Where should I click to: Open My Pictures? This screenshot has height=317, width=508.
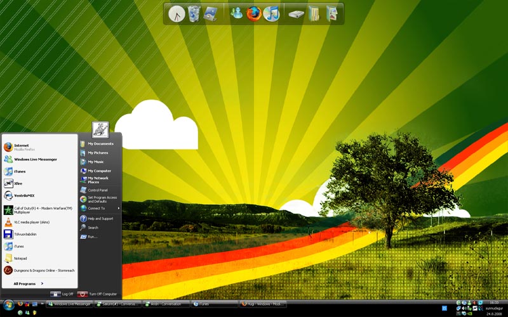tap(100, 153)
